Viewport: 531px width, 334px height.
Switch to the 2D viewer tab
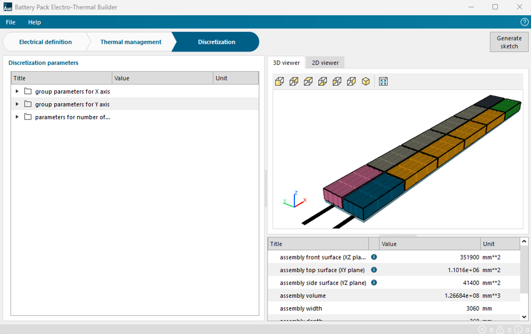(x=325, y=62)
